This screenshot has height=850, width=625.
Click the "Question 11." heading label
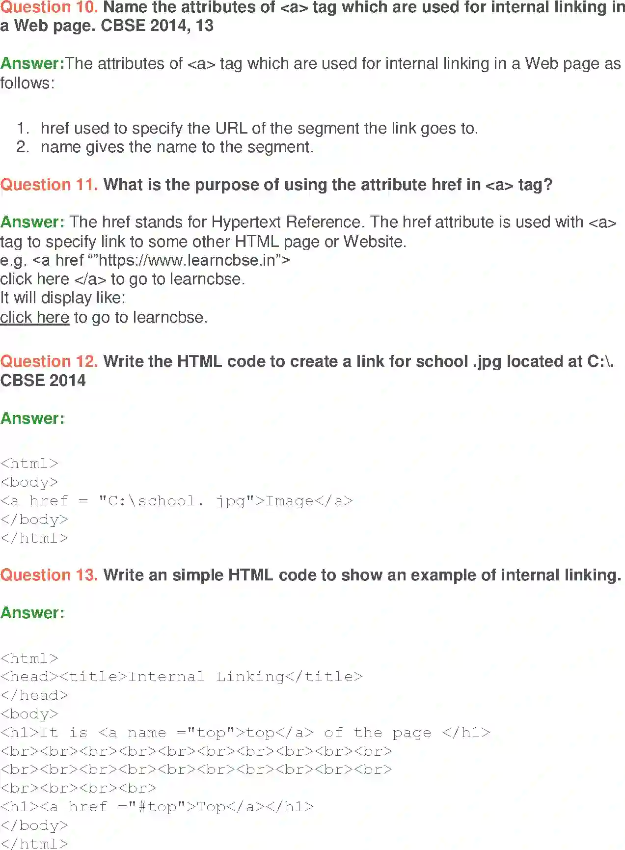49,185
